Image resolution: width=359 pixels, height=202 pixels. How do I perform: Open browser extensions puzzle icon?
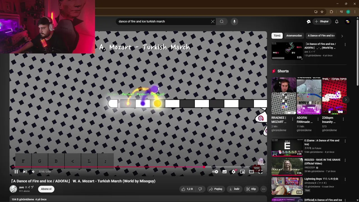[332, 12]
